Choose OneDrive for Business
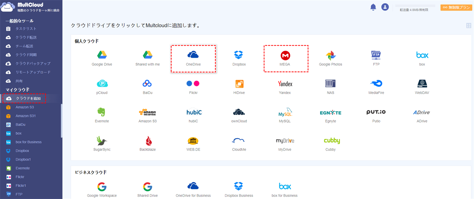 [x=193, y=190]
